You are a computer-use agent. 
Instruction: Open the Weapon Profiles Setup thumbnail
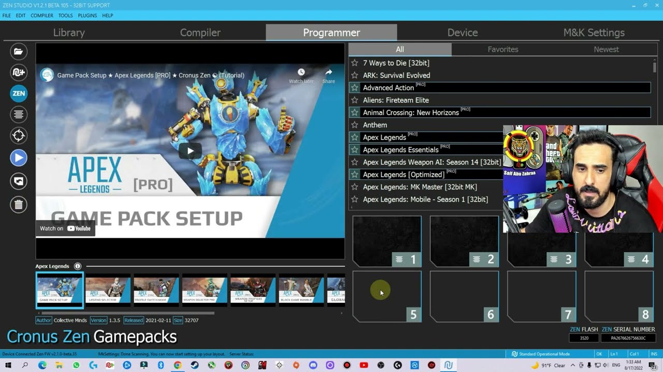(253, 290)
